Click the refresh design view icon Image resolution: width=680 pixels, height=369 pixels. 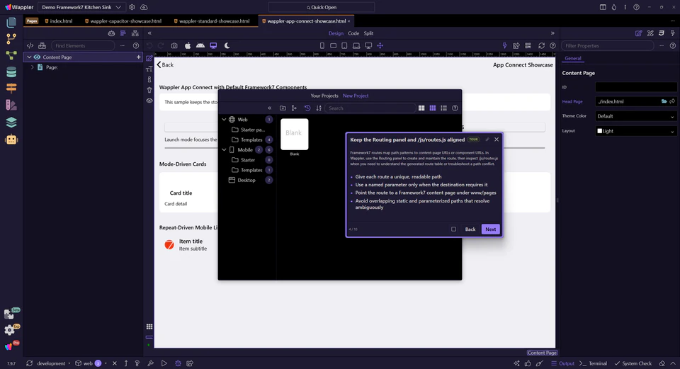541,45
